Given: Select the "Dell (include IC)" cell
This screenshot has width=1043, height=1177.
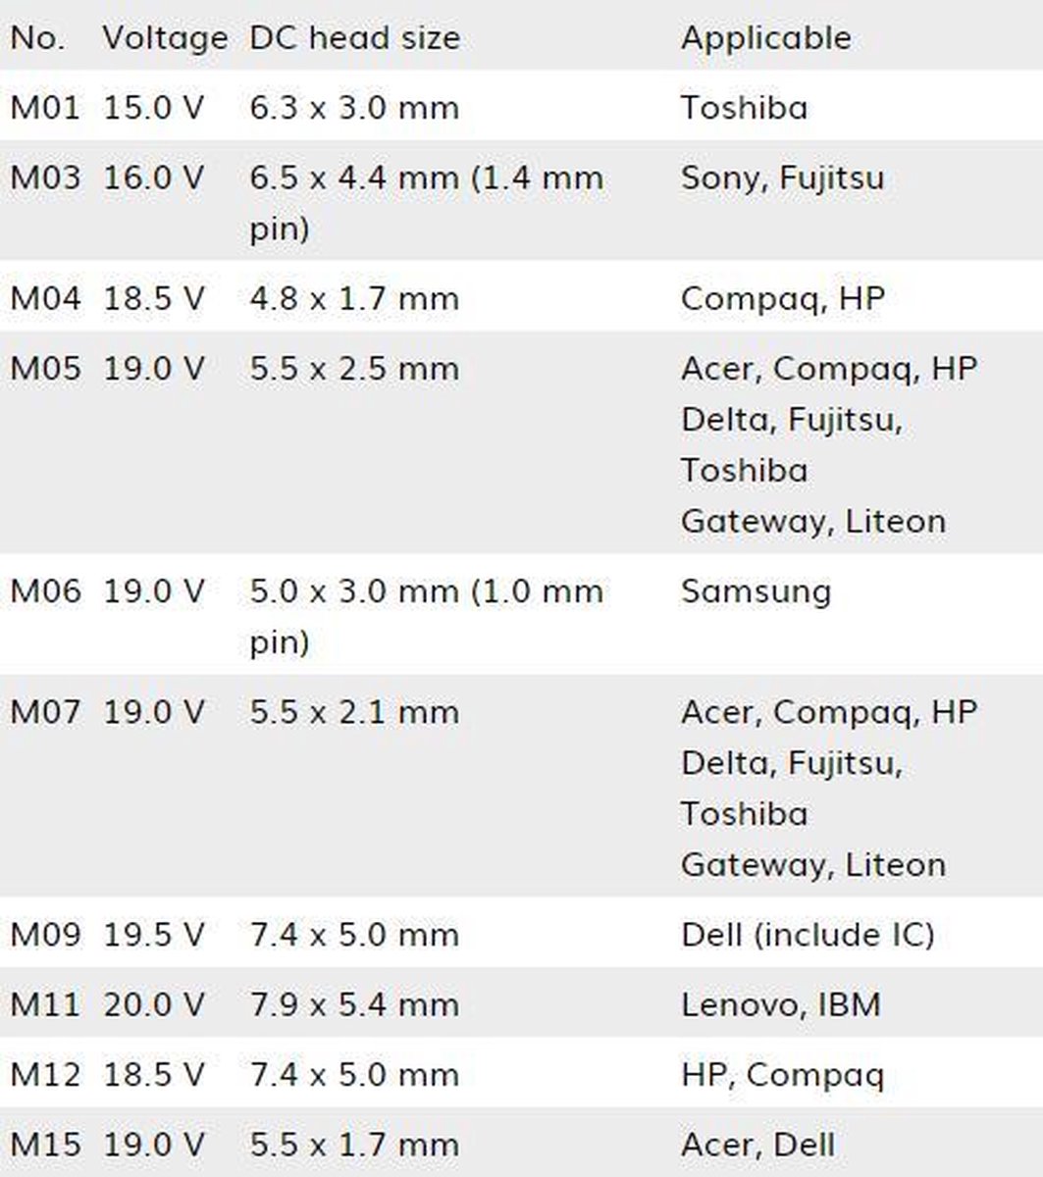Looking at the screenshot, I should click(808, 935).
